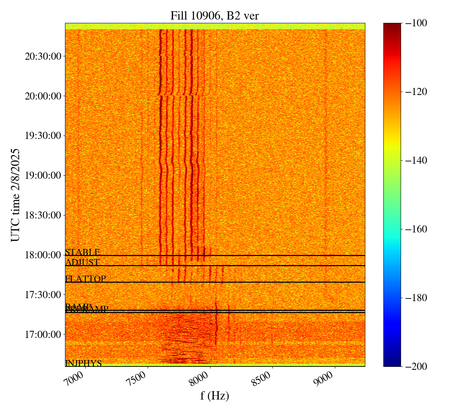The width and height of the screenshot is (451, 413).
Task: Pick the FLATTOP beam mode label
Action: pyautogui.click(x=86, y=279)
